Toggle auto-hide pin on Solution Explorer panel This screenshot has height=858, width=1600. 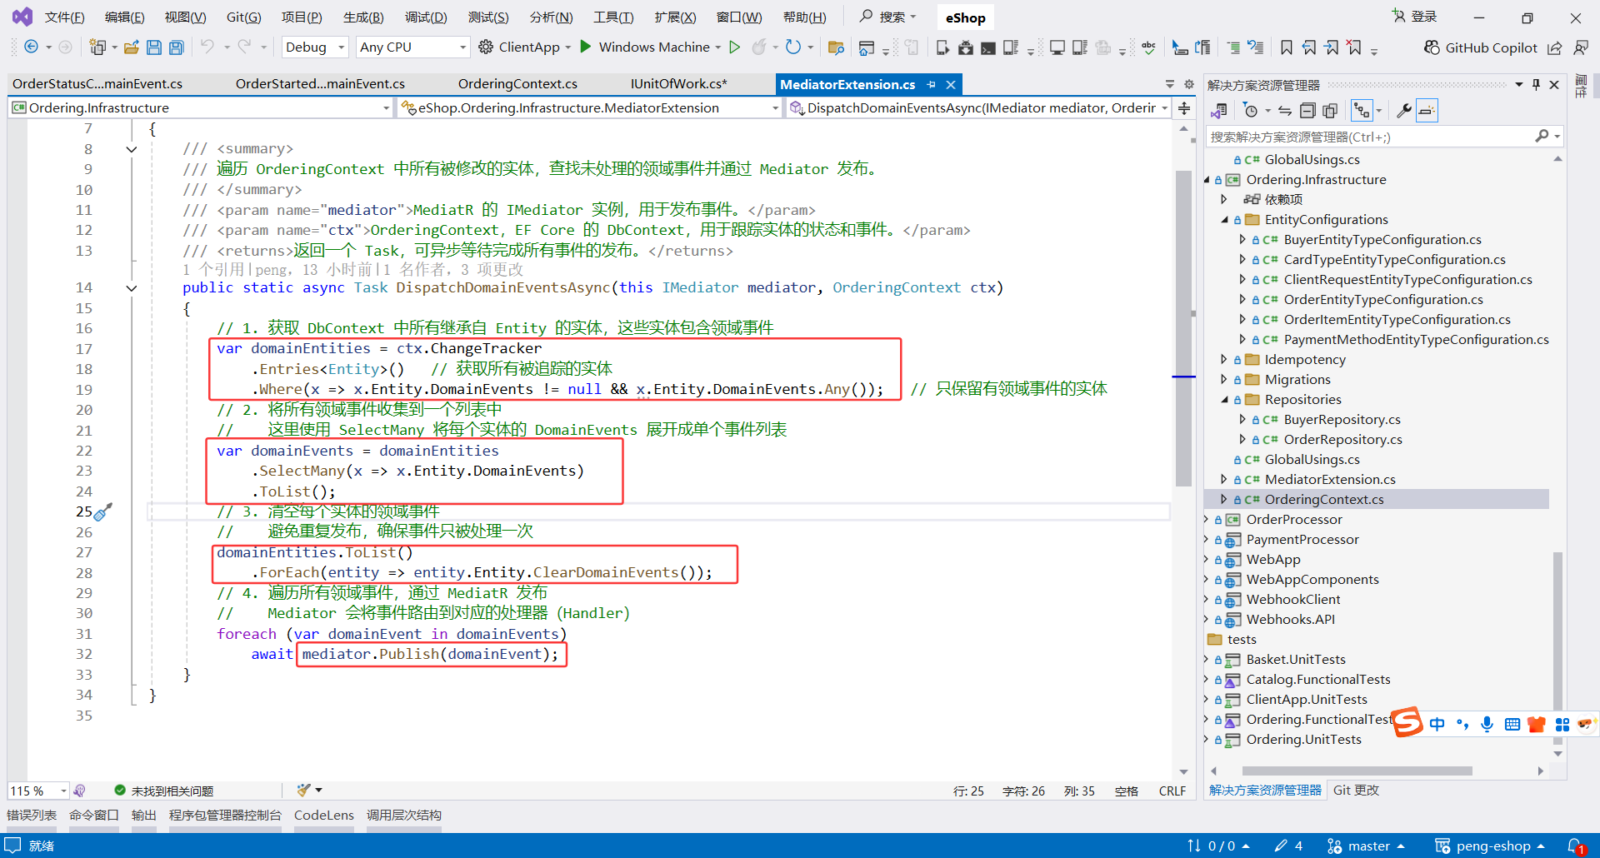[1536, 84]
